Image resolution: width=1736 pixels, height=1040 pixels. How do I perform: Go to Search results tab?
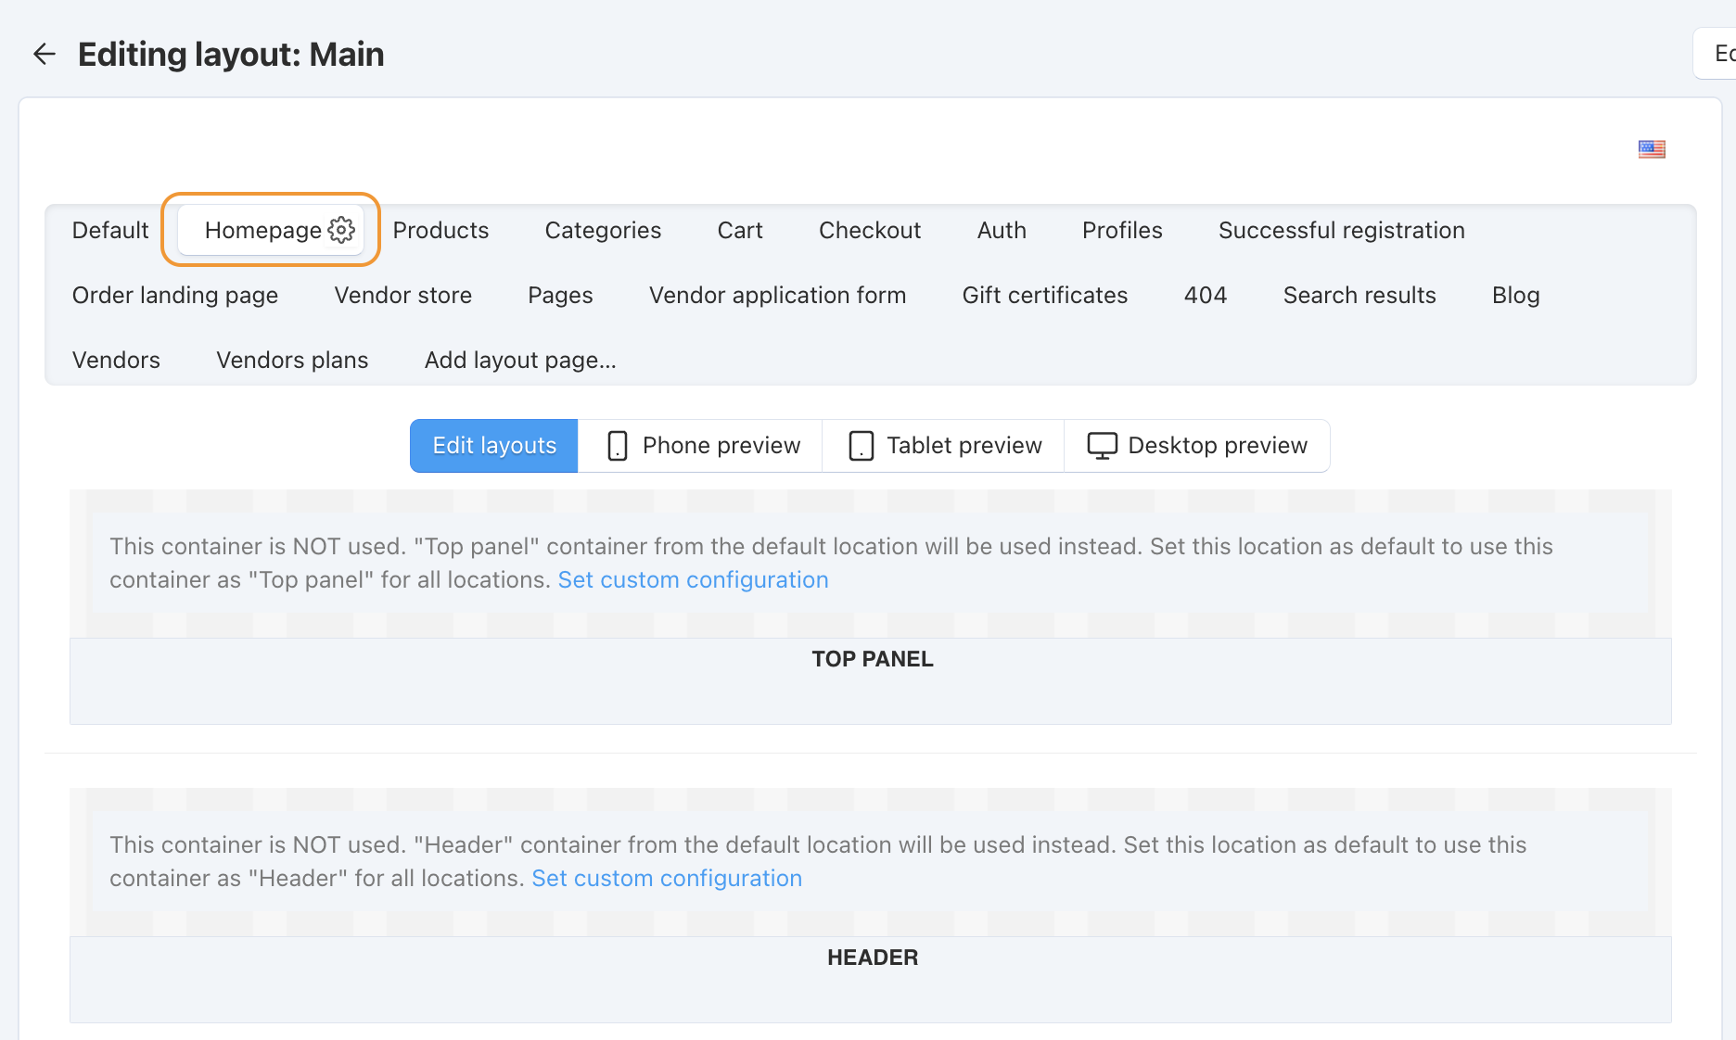(x=1359, y=295)
